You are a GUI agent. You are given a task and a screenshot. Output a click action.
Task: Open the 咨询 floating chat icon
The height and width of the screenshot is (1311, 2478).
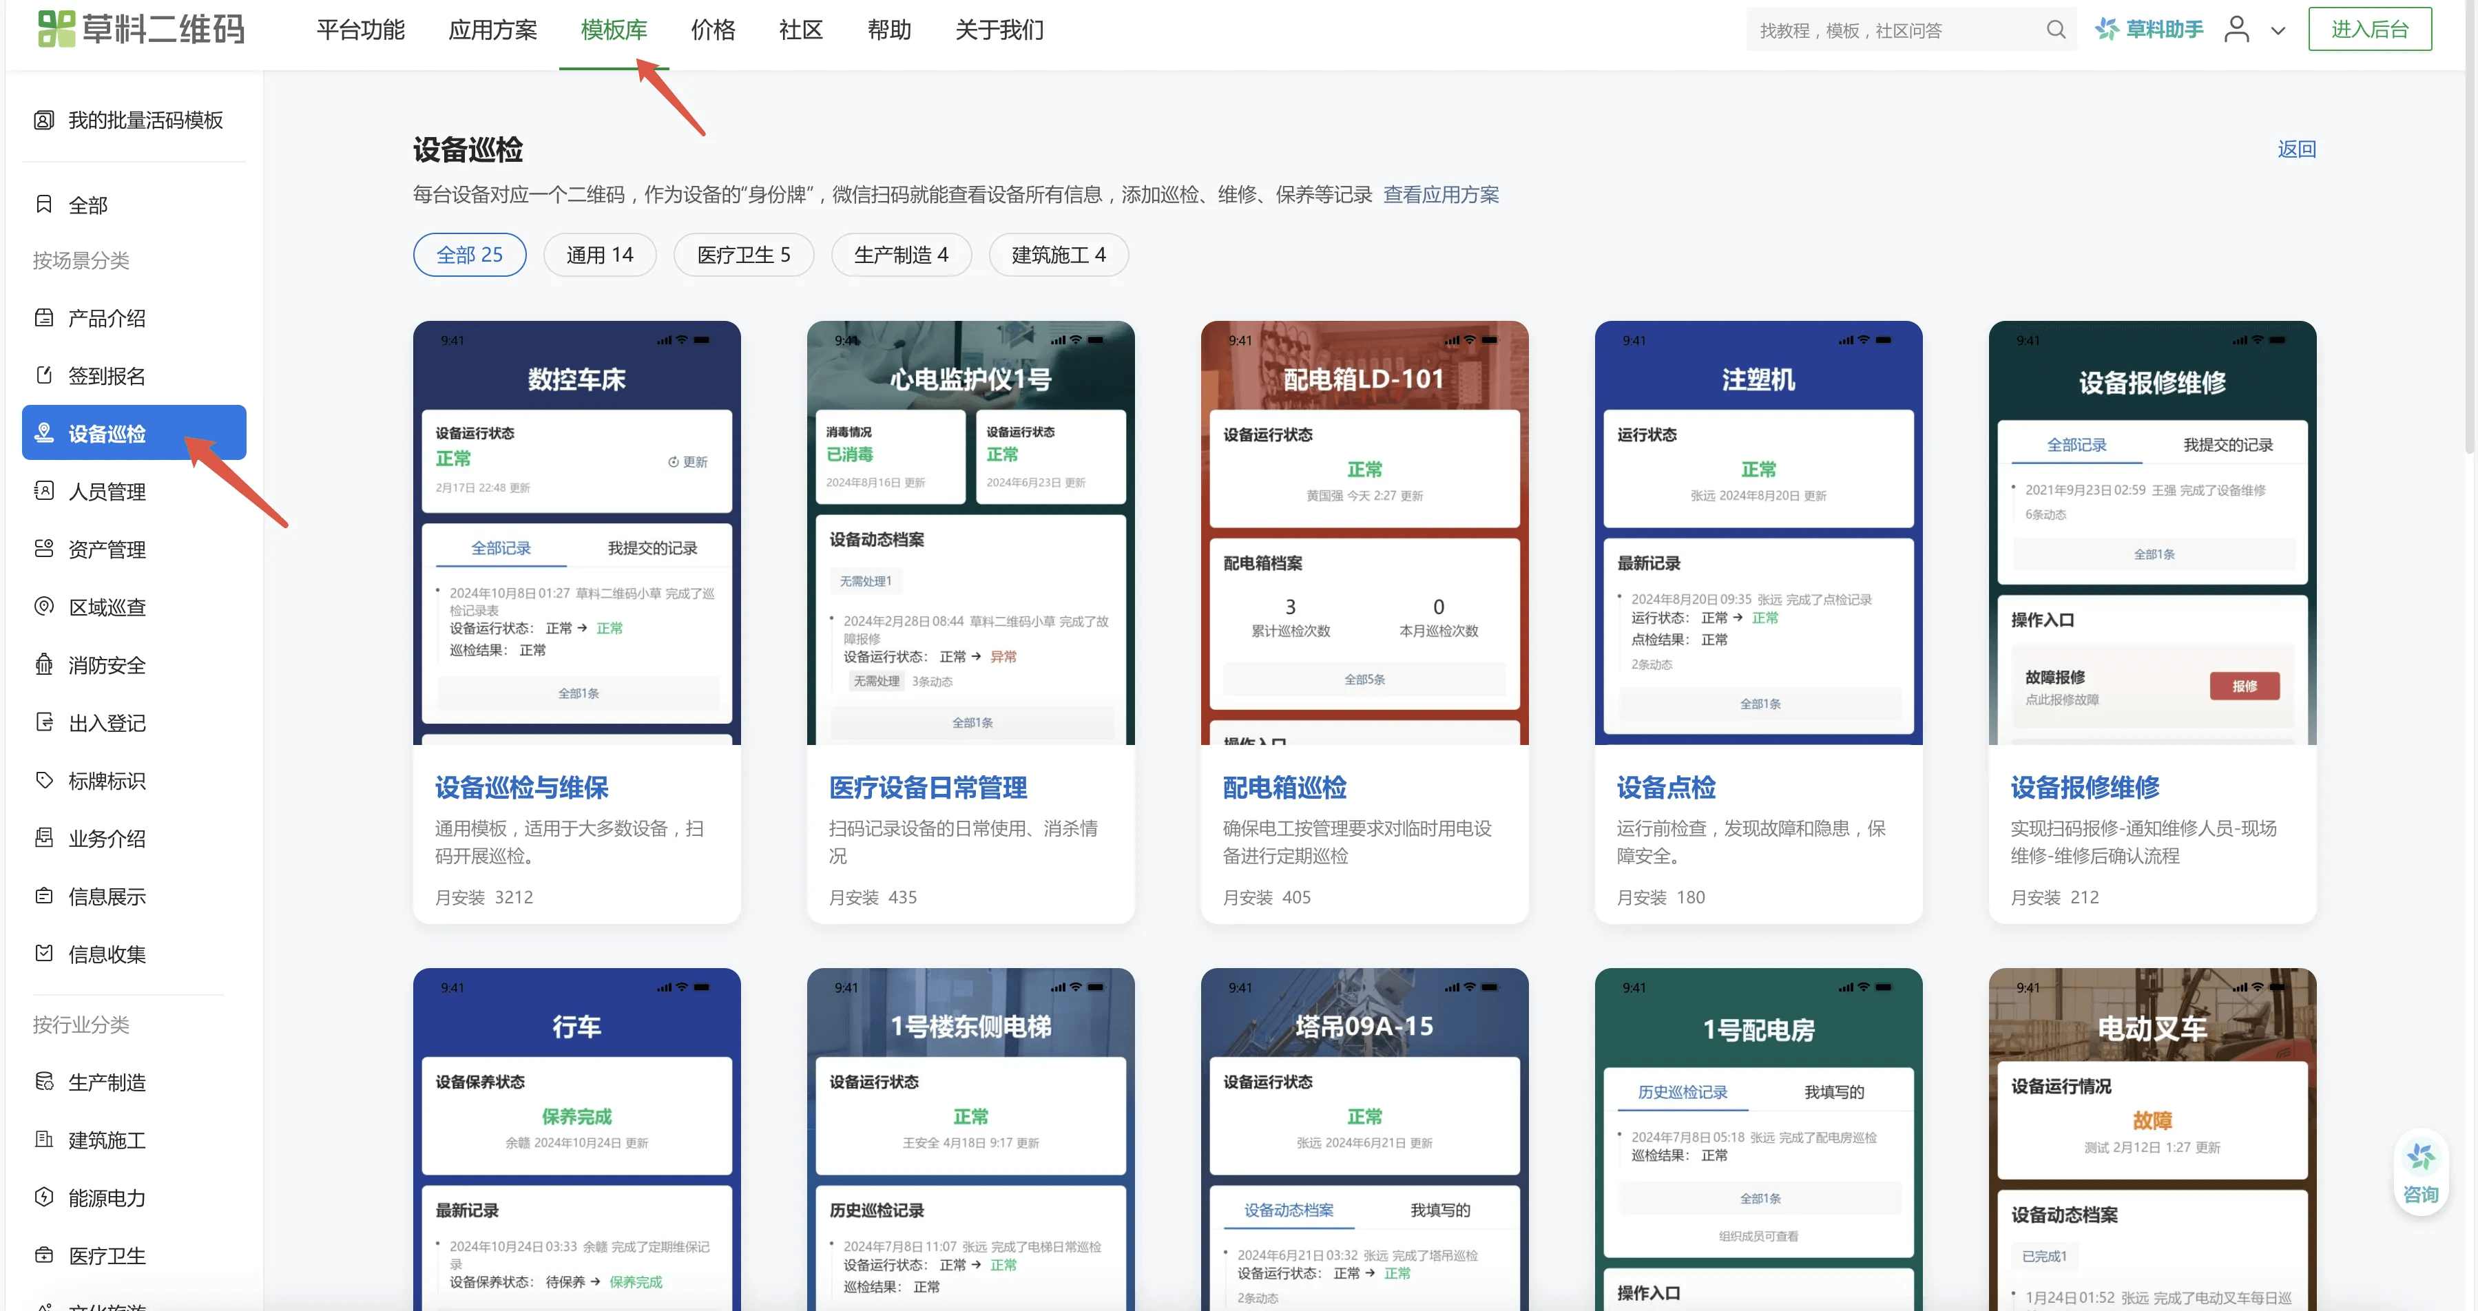[2420, 1173]
